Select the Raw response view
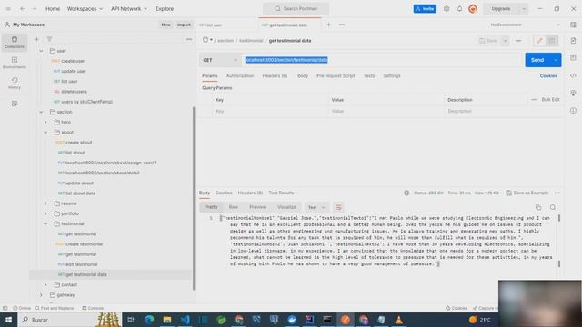Image resolution: width=582 pixels, height=327 pixels. (x=233, y=207)
